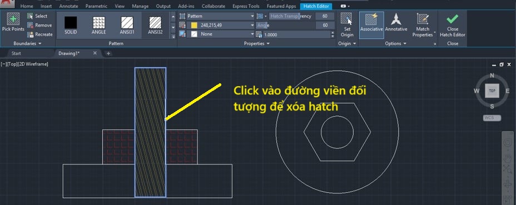
Task: Choose the Select boundary objects tool
Action: tap(37, 16)
